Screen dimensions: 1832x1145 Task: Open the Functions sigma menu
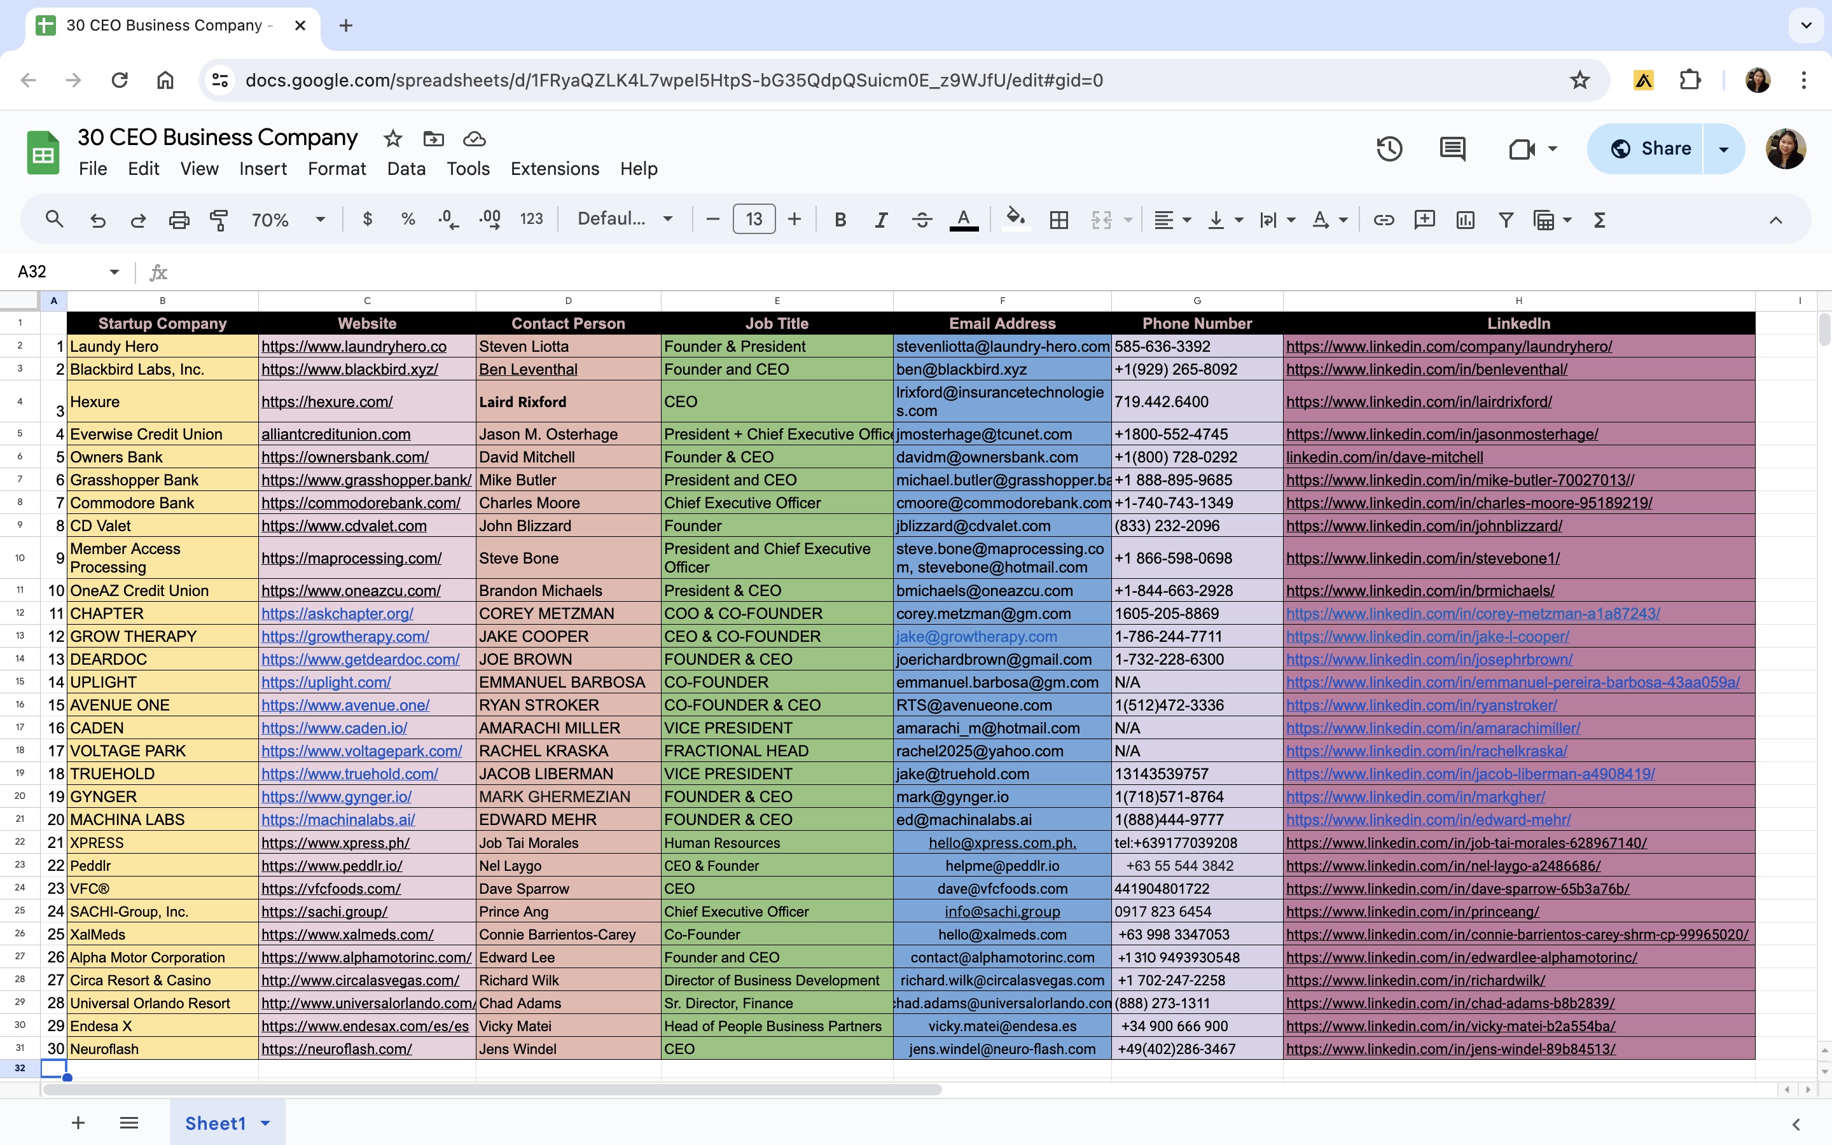coord(1600,219)
